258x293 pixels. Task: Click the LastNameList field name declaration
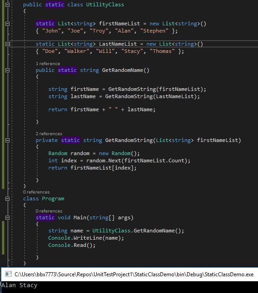(x=118, y=44)
